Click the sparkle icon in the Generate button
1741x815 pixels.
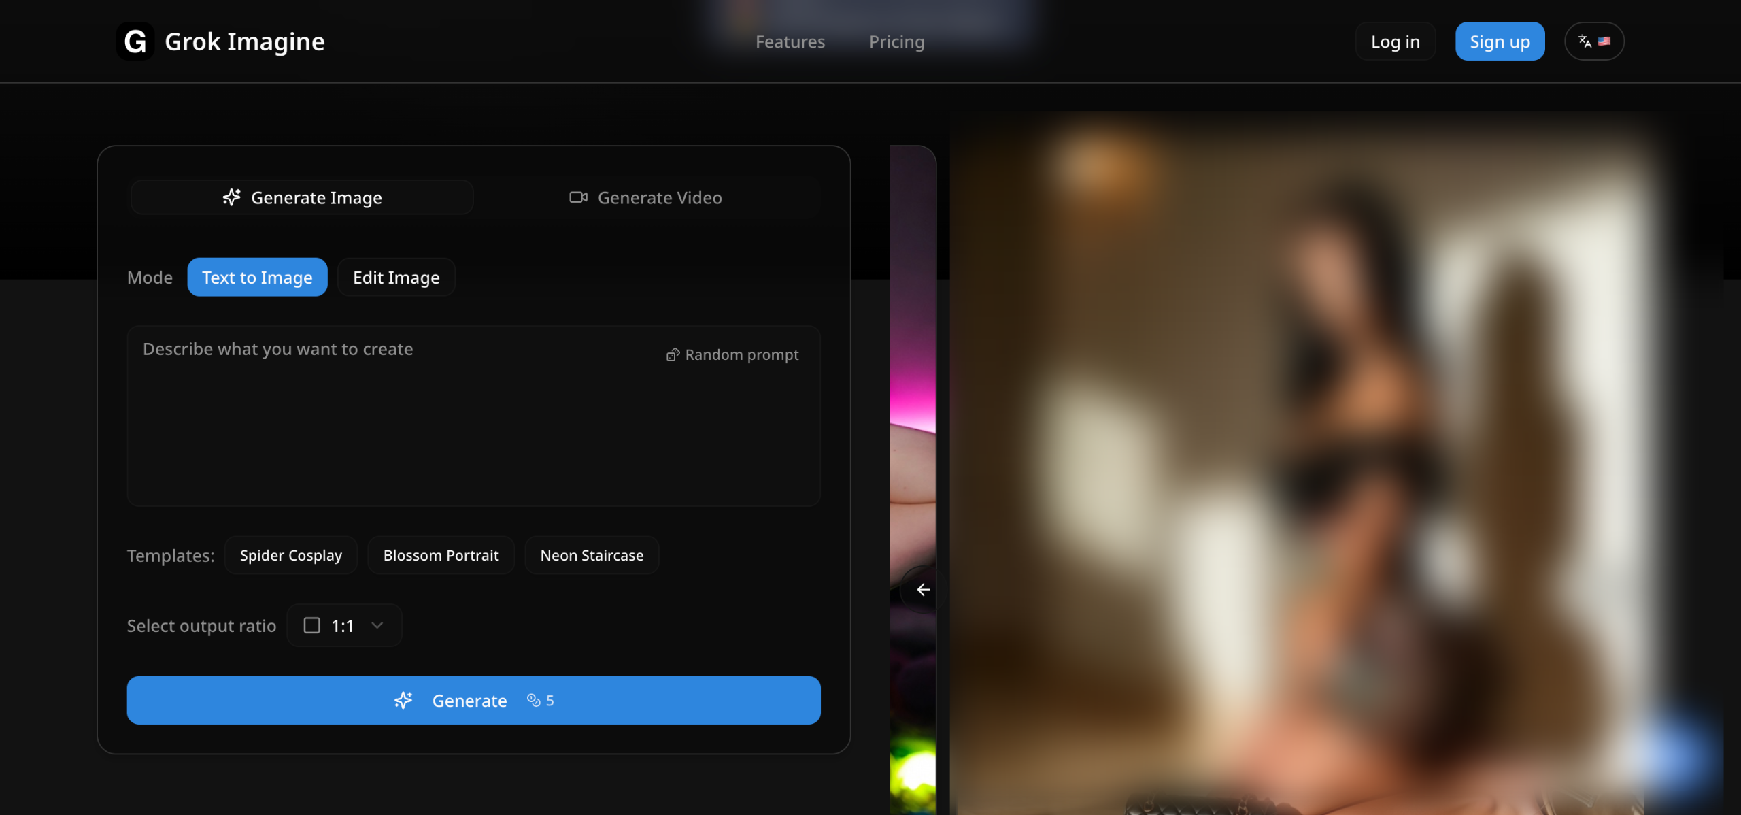(x=403, y=700)
